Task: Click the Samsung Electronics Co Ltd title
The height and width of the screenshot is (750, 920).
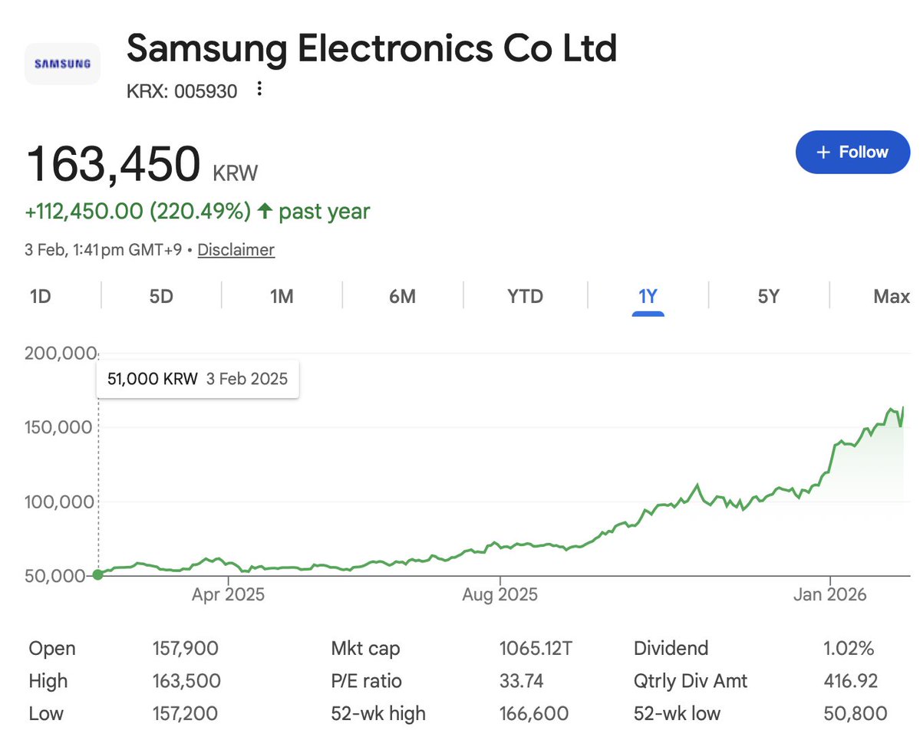Action: click(371, 49)
